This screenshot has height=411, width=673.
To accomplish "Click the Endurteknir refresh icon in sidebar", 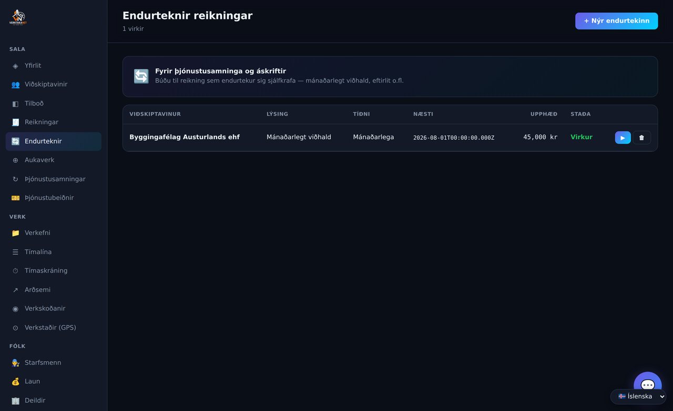I will (15, 141).
